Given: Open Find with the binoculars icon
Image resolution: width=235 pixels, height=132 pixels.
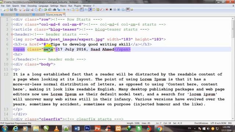Looking at the screenshot, I should [x=54, y=10].
